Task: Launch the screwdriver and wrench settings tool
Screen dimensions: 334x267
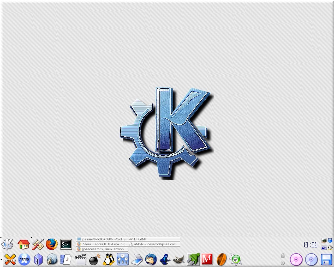Action: point(38,244)
